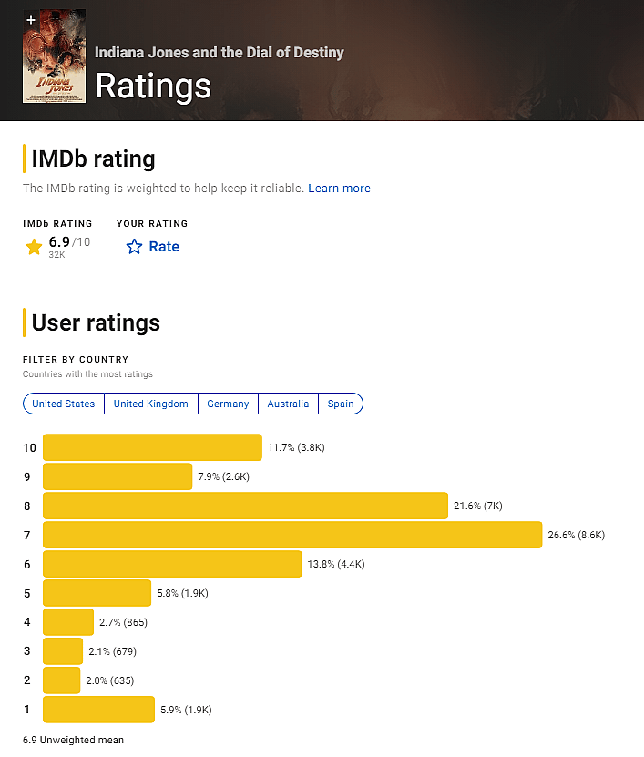Click the yellow IMDb rating star
The width and height of the screenshot is (644, 757).
pyautogui.click(x=34, y=247)
